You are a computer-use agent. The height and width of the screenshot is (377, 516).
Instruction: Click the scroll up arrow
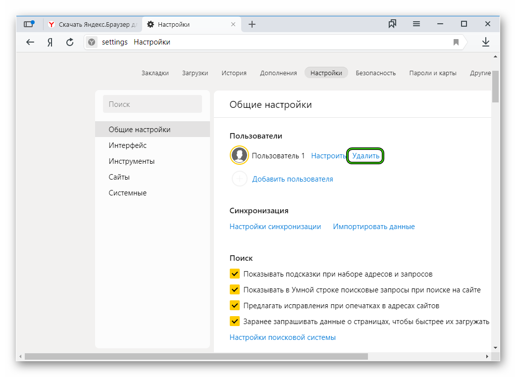pos(495,56)
